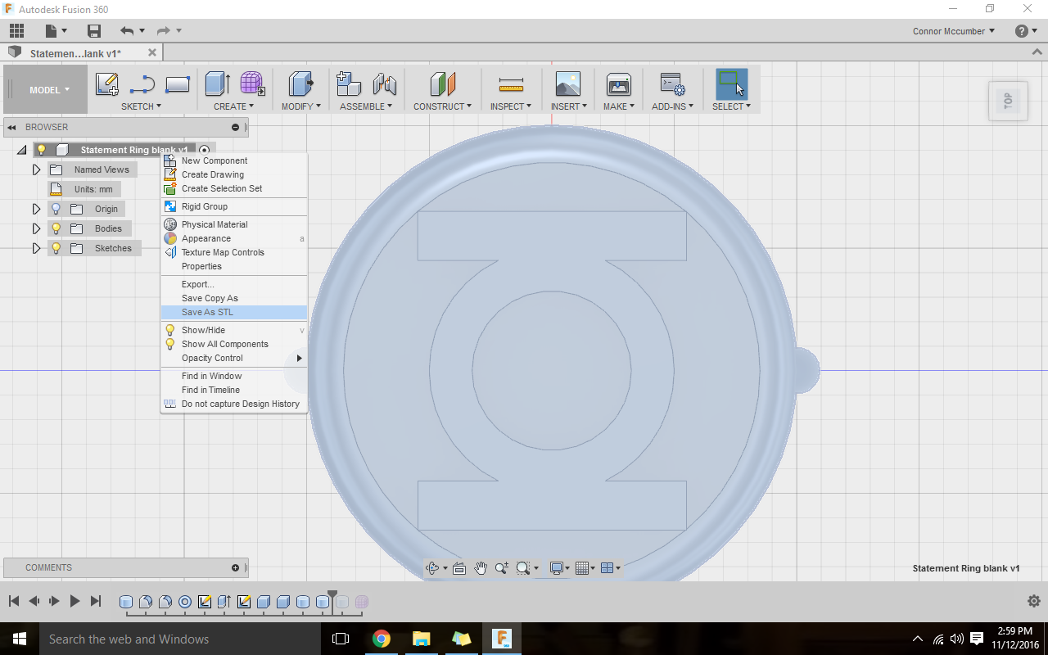
Task: Open the CREATE dropdown menu
Action: click(x=233, y=106)
